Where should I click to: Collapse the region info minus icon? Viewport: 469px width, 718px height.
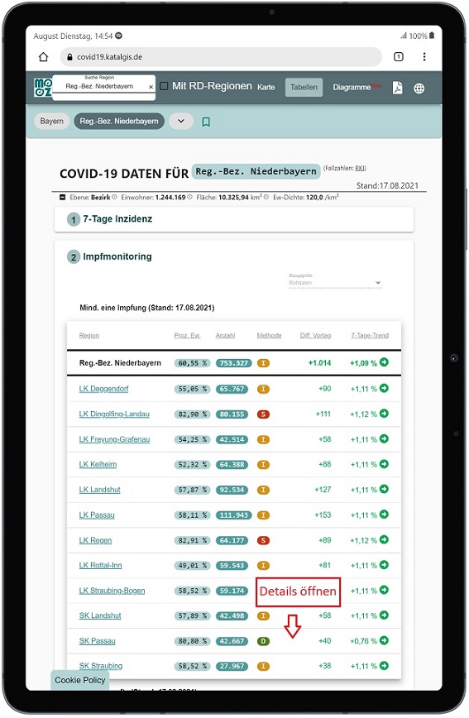pyautogui.click(x=63, y=198)
